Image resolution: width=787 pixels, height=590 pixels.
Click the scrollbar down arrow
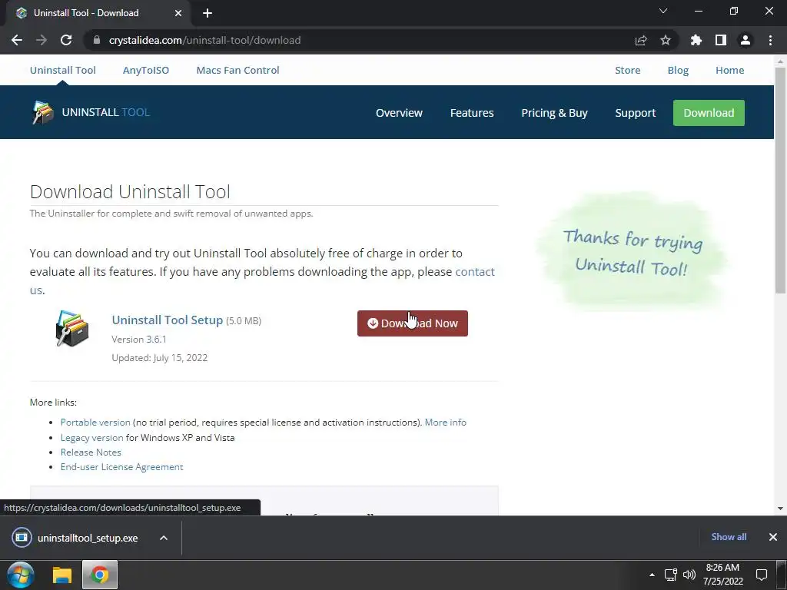[x=780, y=509]
